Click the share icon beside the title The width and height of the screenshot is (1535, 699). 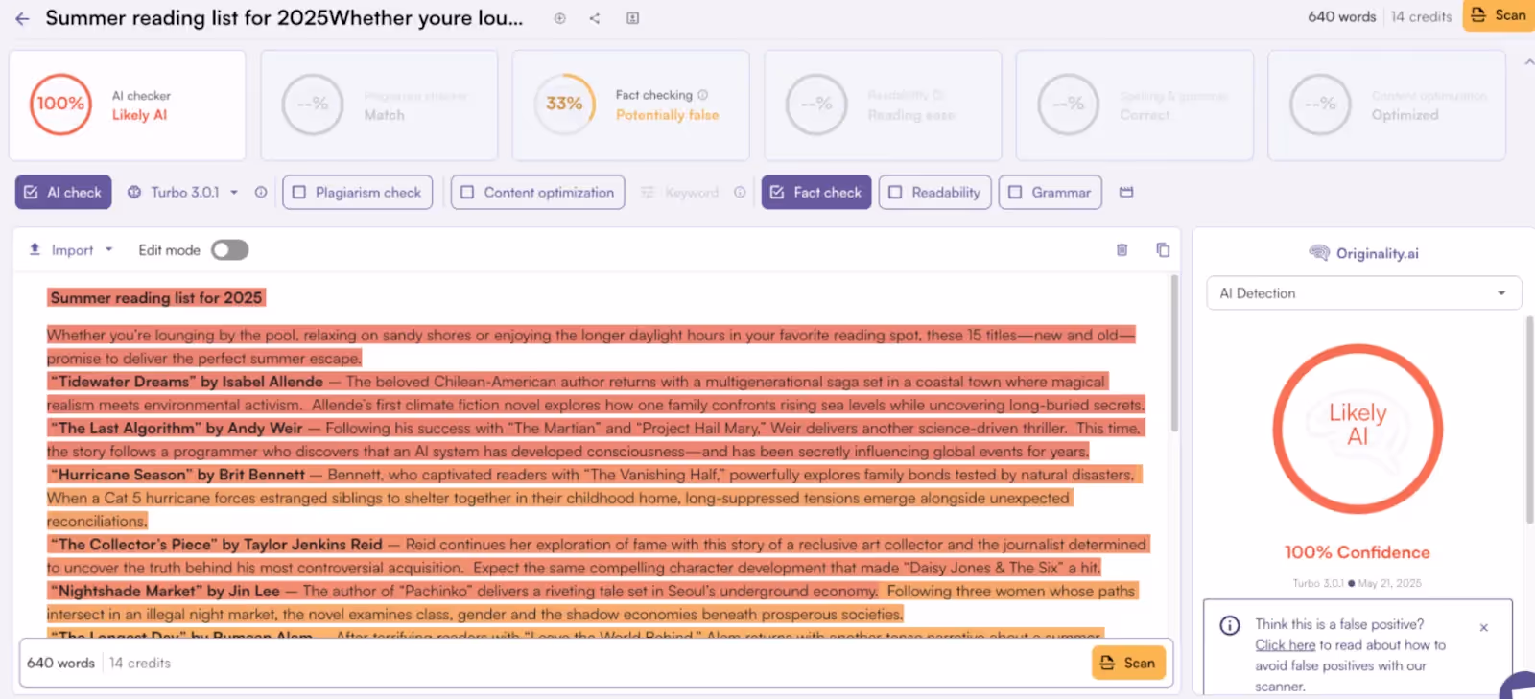point(595,18)
